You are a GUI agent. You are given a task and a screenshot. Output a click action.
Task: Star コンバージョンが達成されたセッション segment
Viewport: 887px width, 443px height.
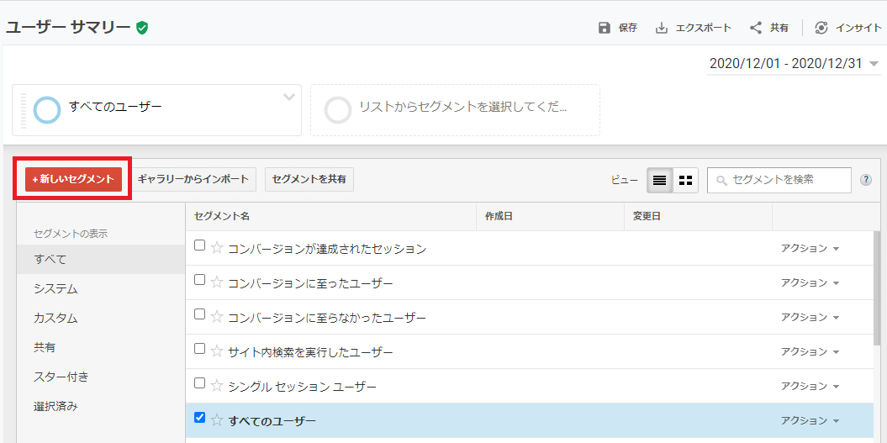(217, 248)
